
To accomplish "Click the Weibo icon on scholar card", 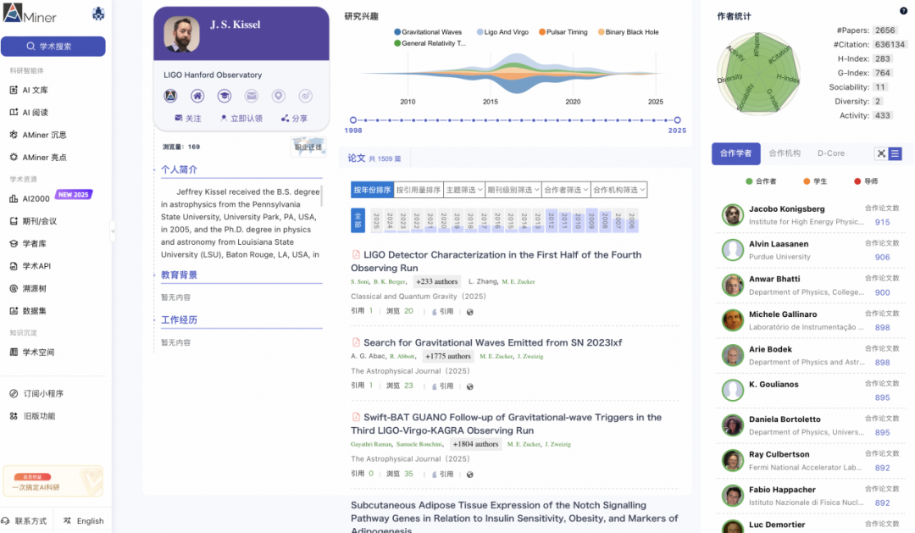I will (x=305, y=96).
